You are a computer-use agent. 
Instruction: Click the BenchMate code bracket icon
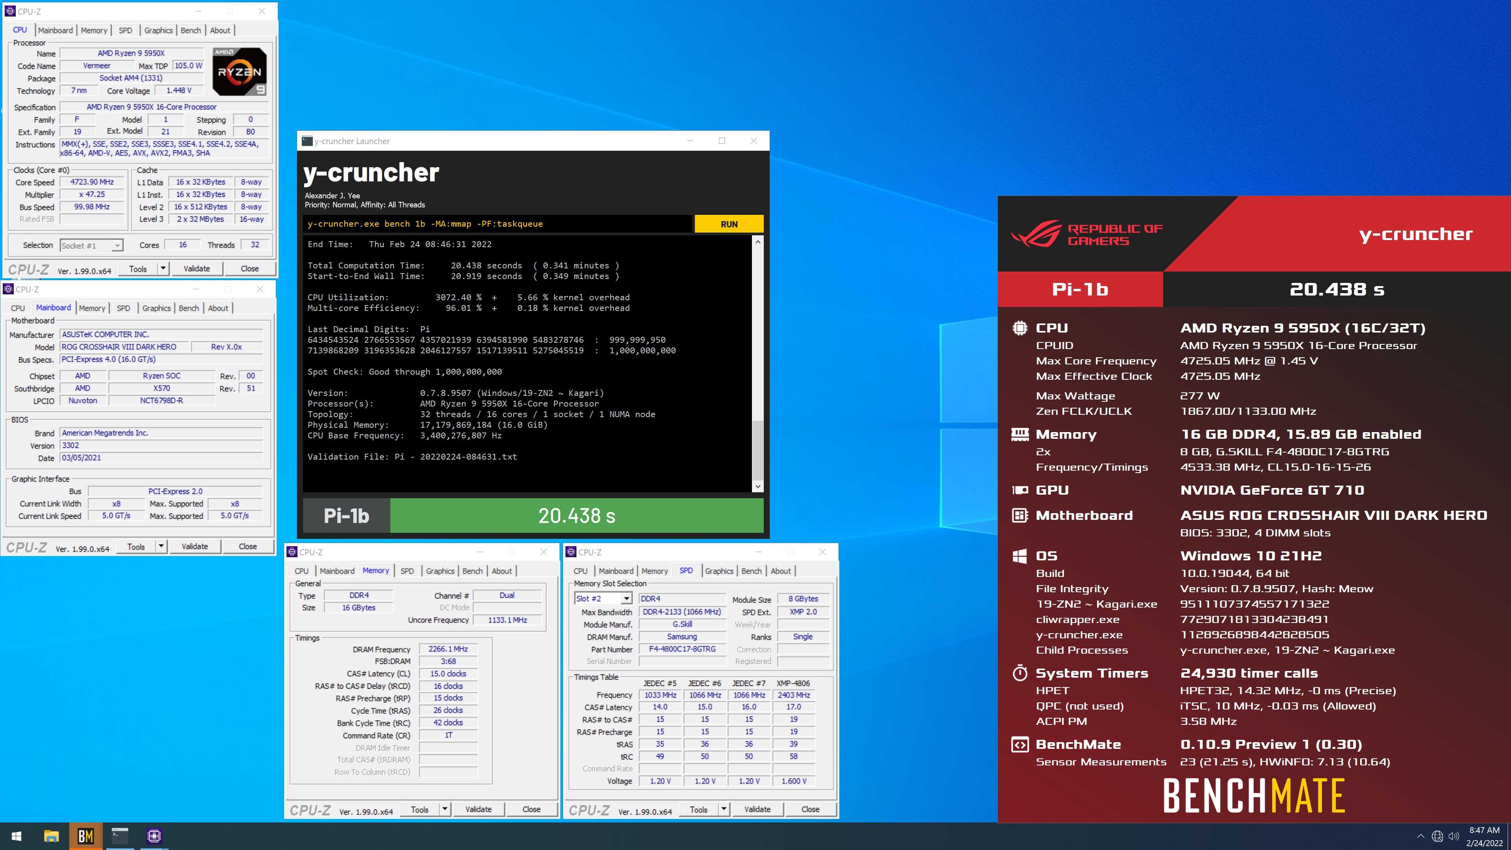point(1020,745)
